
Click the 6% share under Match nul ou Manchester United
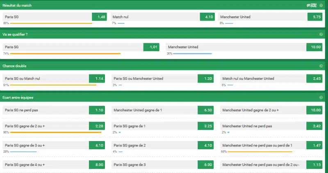[x=224, y=85]
